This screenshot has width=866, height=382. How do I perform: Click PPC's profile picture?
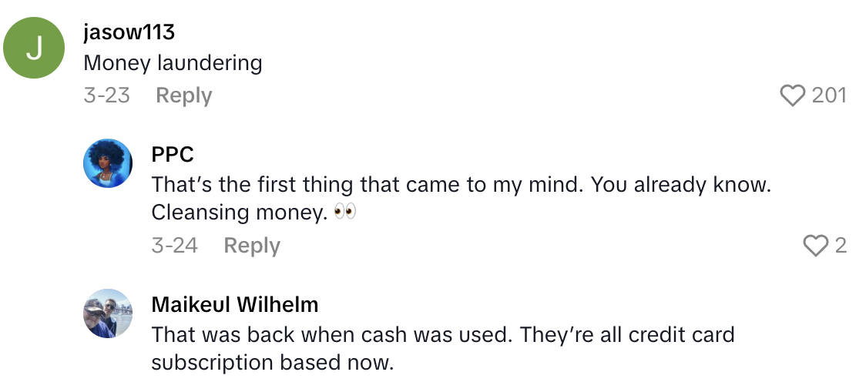(x=108, y=163)
